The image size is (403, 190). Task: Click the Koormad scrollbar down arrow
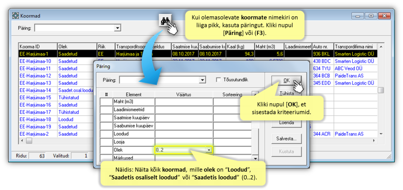click(x=380, y=134)
